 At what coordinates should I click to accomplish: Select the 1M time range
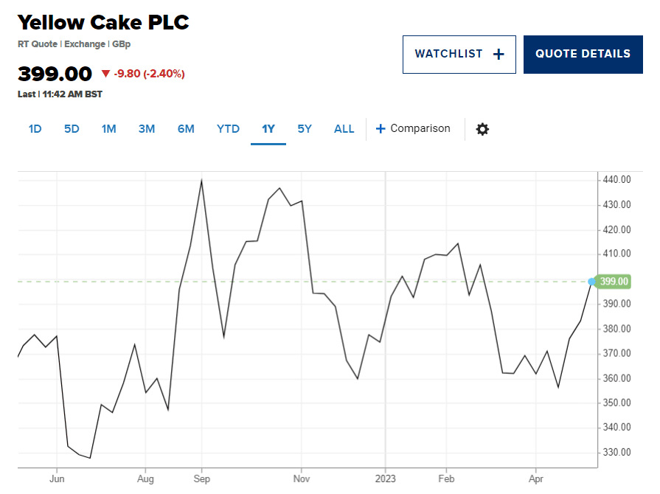108,129
